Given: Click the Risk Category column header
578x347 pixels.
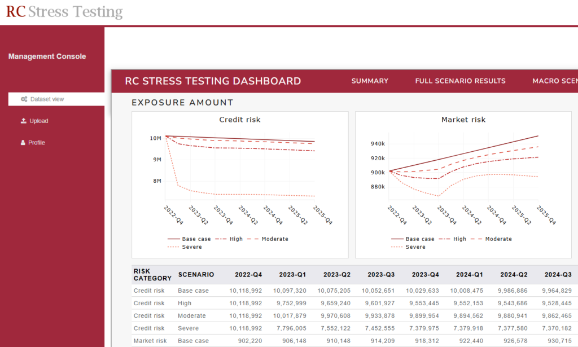Looking at the screenshot, I should (x=152, y=275).
